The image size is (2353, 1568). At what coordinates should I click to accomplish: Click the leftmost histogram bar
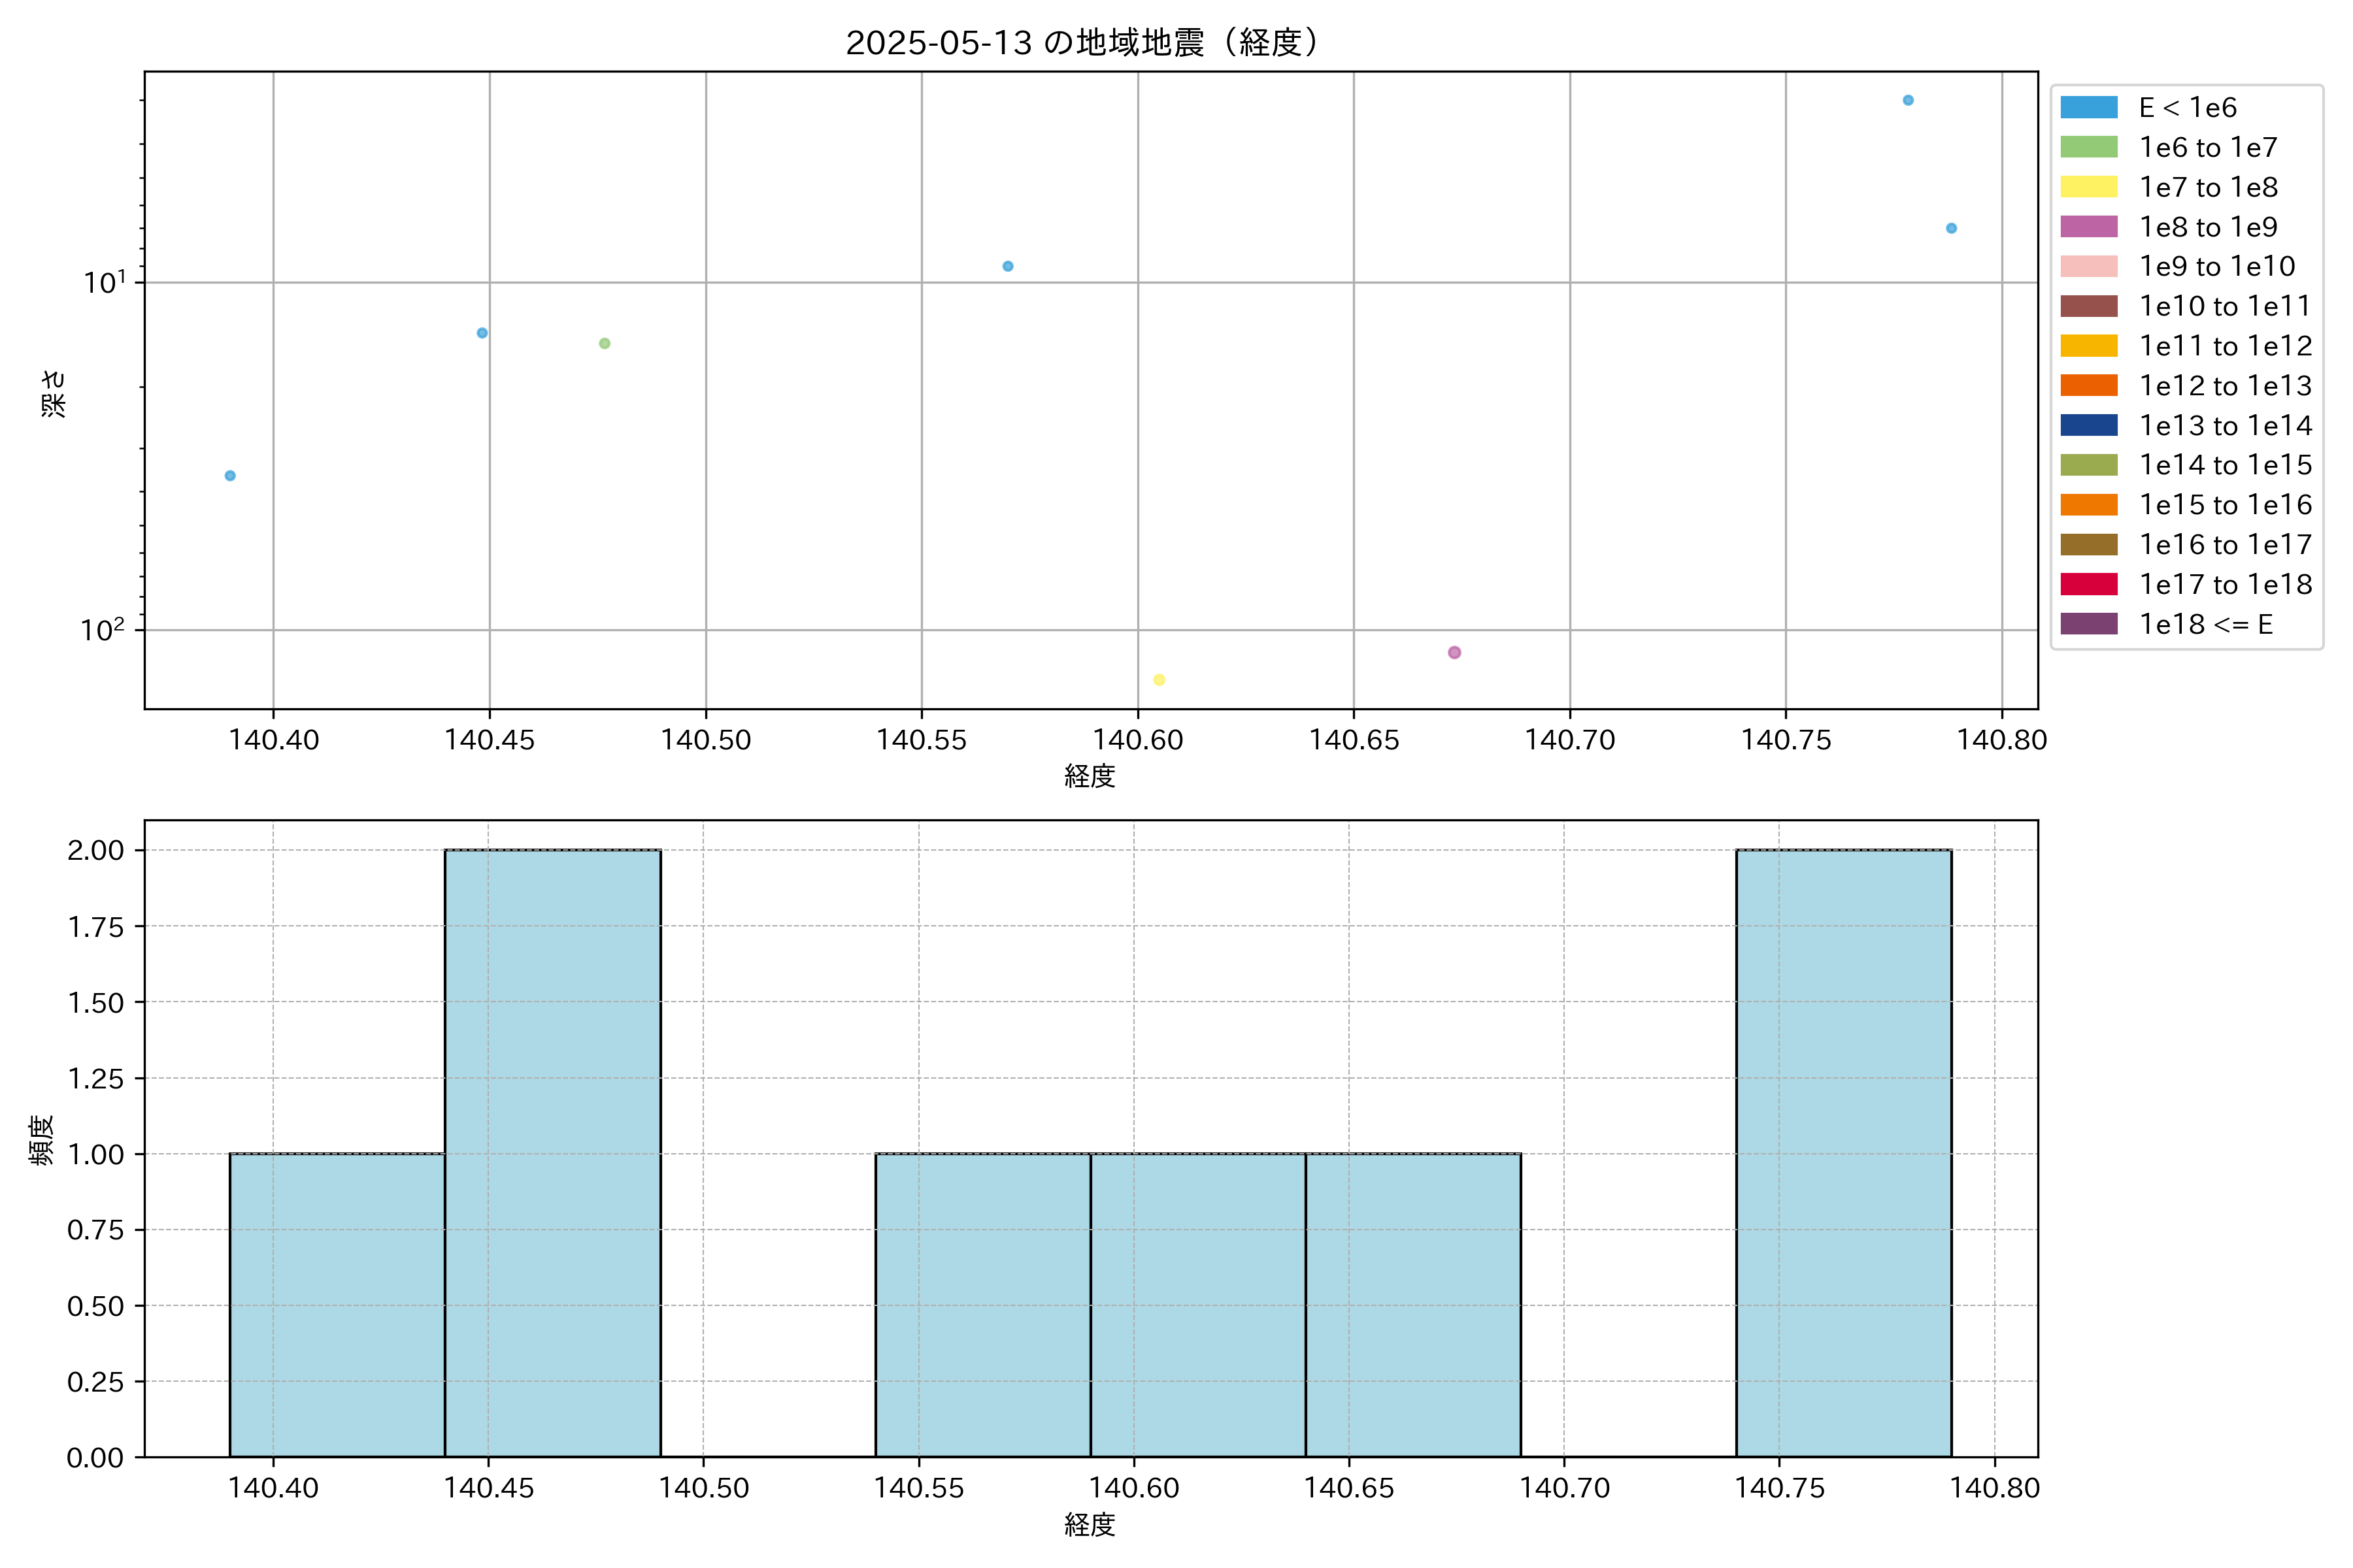[337, 1305]
